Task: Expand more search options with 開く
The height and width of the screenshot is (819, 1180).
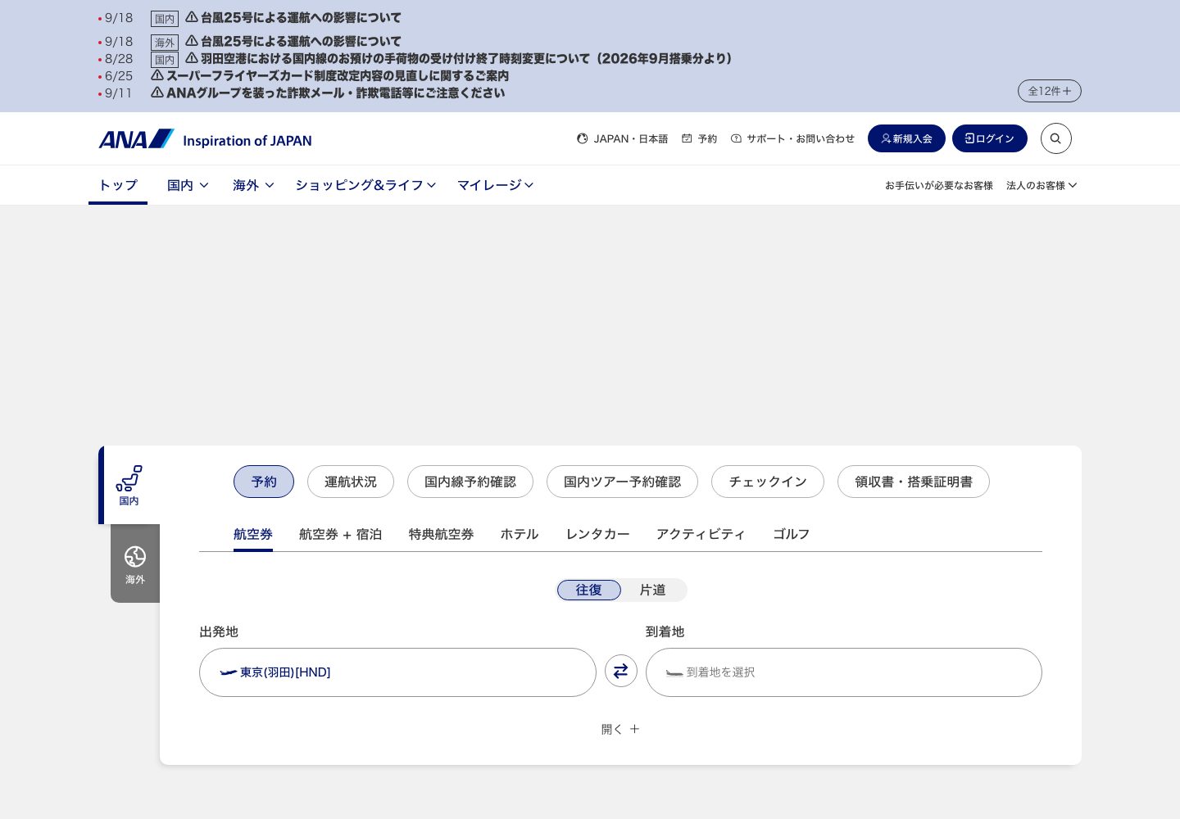Action: (x=620, y=729)
